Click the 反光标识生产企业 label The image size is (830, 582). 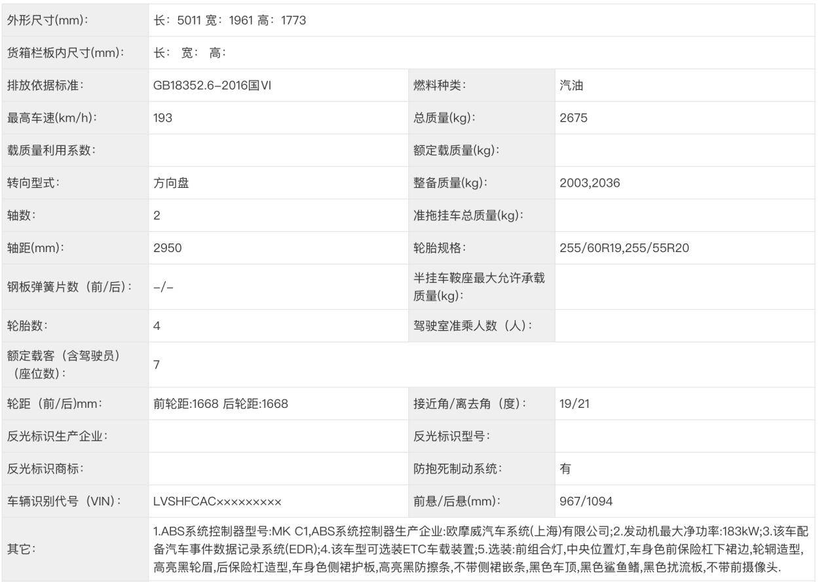click(57, 436)
